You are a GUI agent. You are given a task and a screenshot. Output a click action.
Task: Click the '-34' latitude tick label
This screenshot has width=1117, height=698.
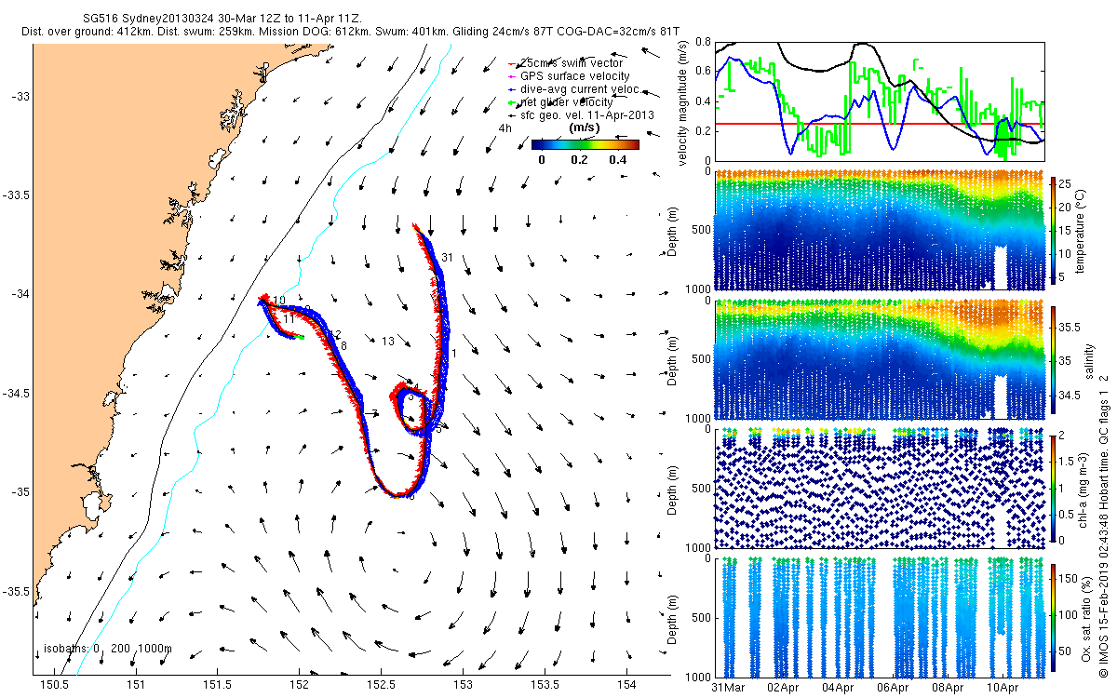tap(19, 294)
